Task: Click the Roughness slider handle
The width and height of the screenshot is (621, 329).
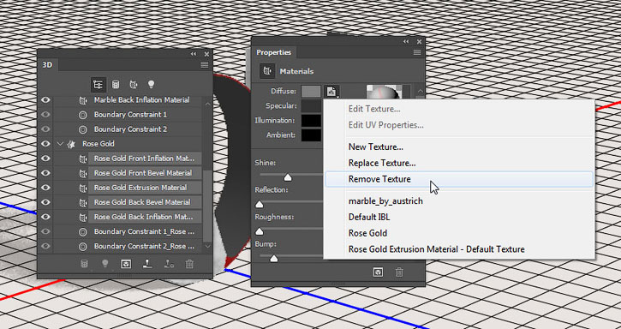Action: coord(260,231)
